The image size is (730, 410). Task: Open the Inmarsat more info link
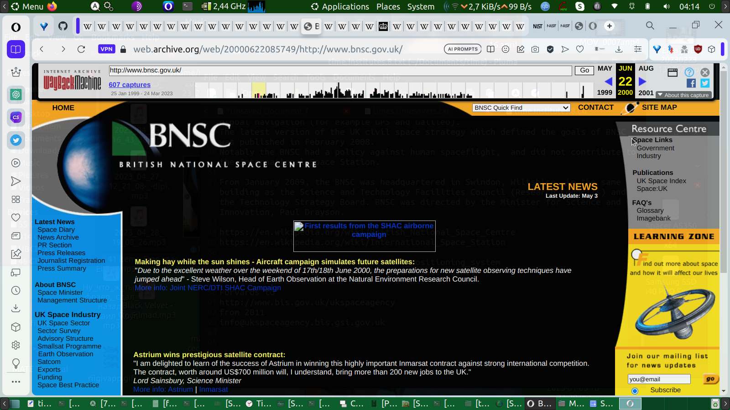click(213, 389)
